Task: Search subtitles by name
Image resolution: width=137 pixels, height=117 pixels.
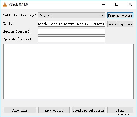Action: click(120, 24)
